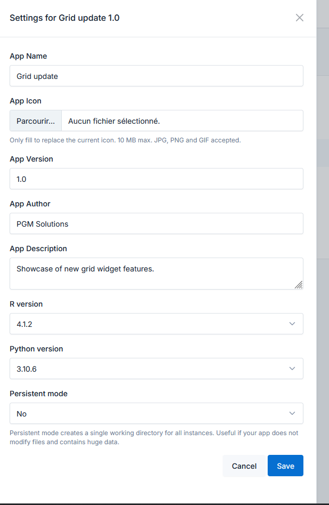Image resolution: width=329 pixels, height=505 pixels.
Task: Click the 'Settings for Grid update 1.0' title
Action: click(x=65, y=18)
